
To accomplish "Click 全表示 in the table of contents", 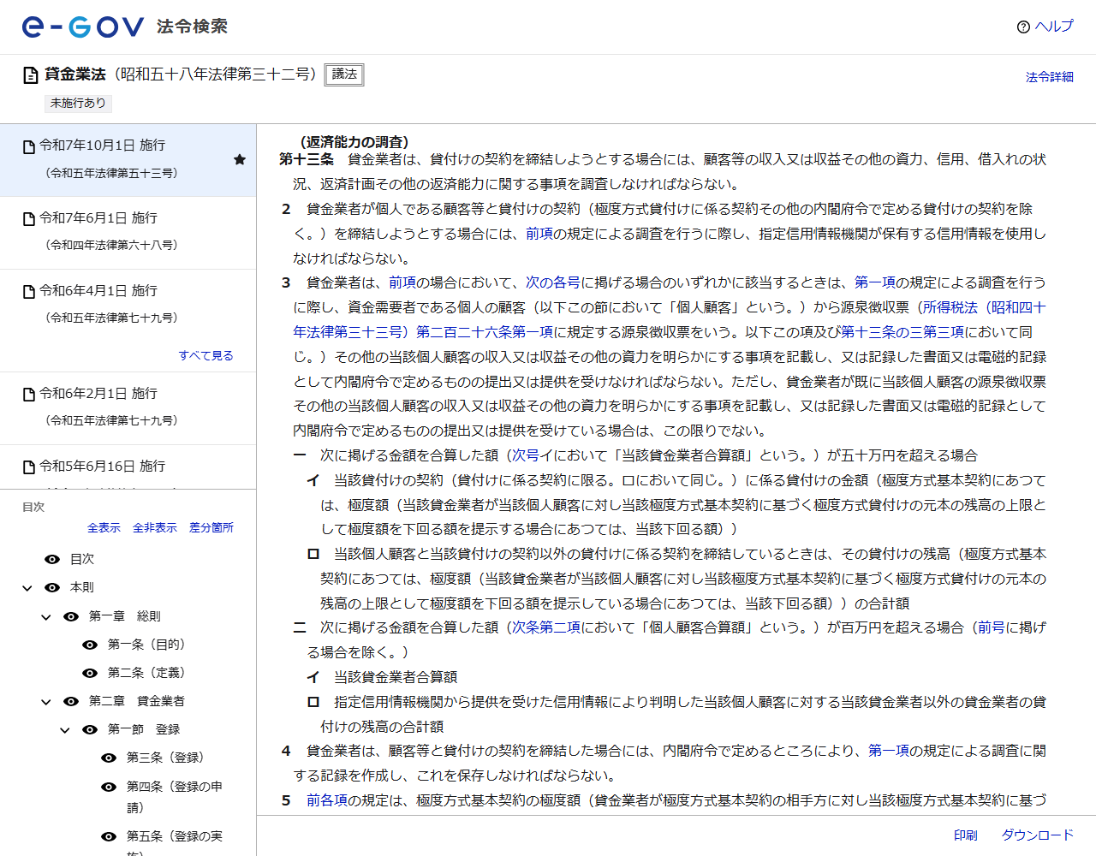I will pyautogui.click(x=104, y=528).
